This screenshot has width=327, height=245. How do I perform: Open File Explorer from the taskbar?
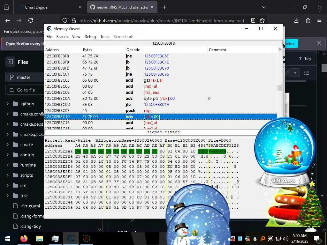(x=39, y=239)
